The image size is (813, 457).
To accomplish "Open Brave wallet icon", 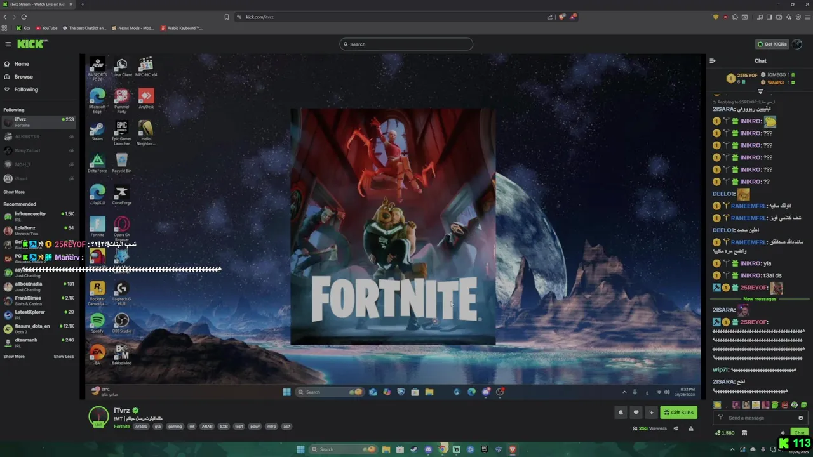I will coord(779,17).
